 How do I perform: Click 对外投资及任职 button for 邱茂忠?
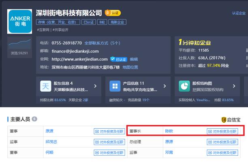tap(109, 142)
